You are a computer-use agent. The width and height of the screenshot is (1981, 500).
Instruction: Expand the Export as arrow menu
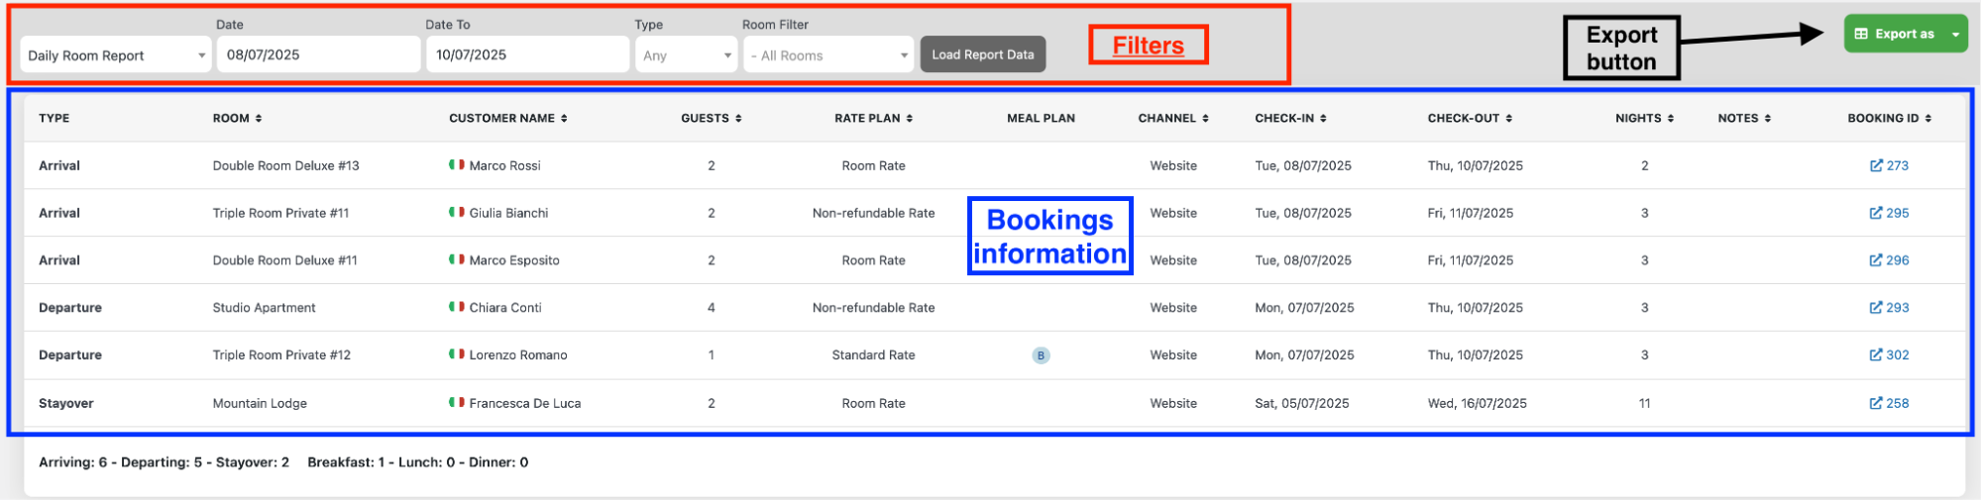coord(1955,34)
